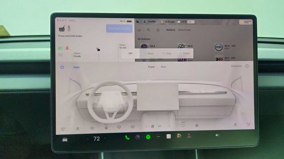Open the Stations tab
This screenshot has width=284, height=159.
[x=171, y=30]
